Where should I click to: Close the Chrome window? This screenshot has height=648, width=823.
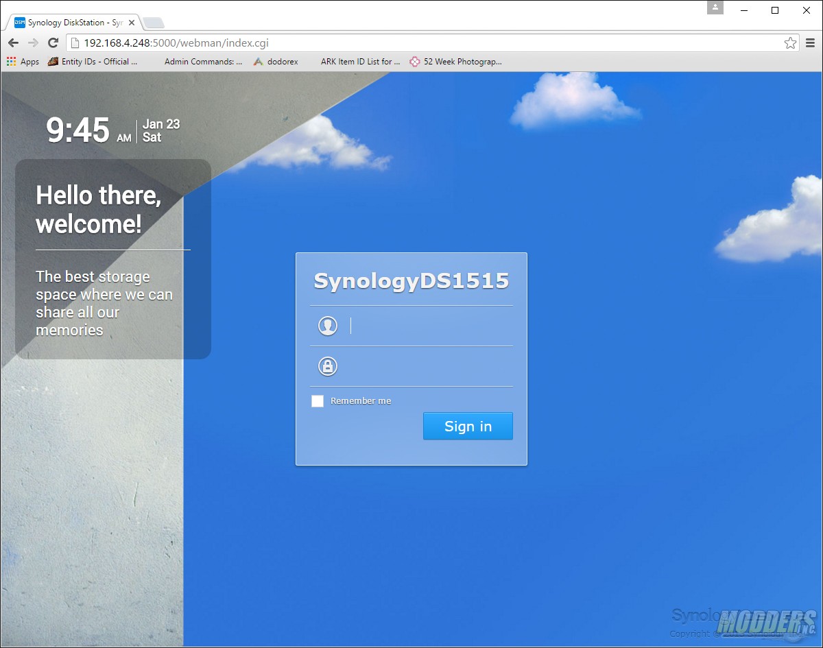(x=807, y=10)
